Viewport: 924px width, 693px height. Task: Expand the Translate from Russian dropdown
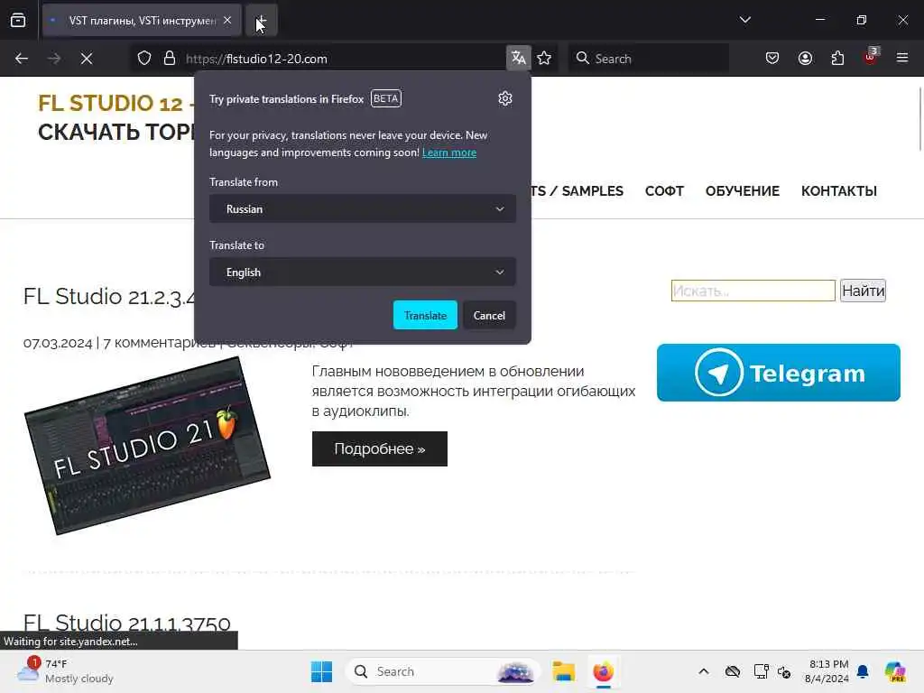(x=363, y=208)
